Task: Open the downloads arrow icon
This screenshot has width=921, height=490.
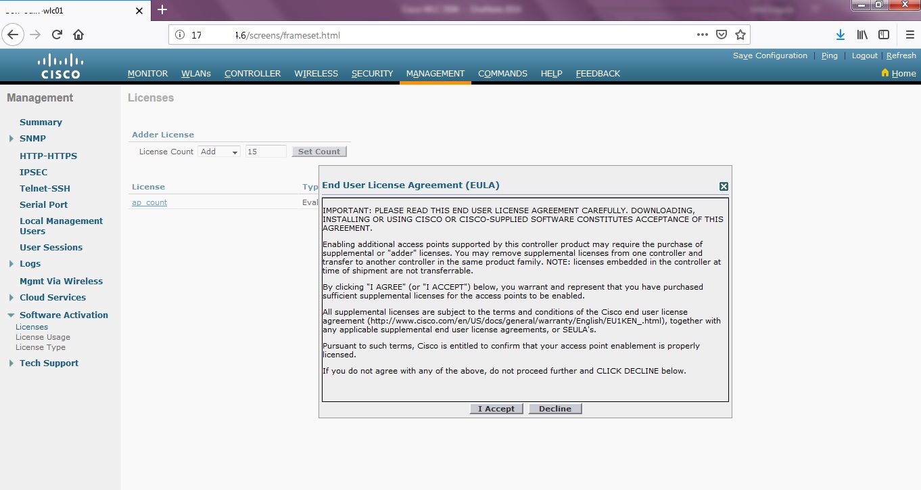Action: coord(841,35)
